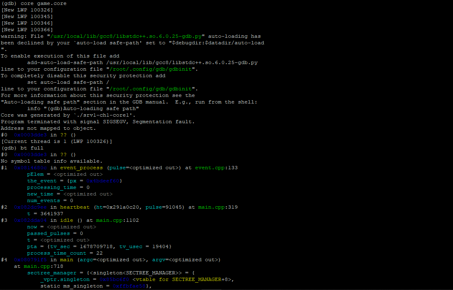Click the 'Program terminated with signal SIGSEGV' line
The image size is (453, 290).
click(98, 122)
